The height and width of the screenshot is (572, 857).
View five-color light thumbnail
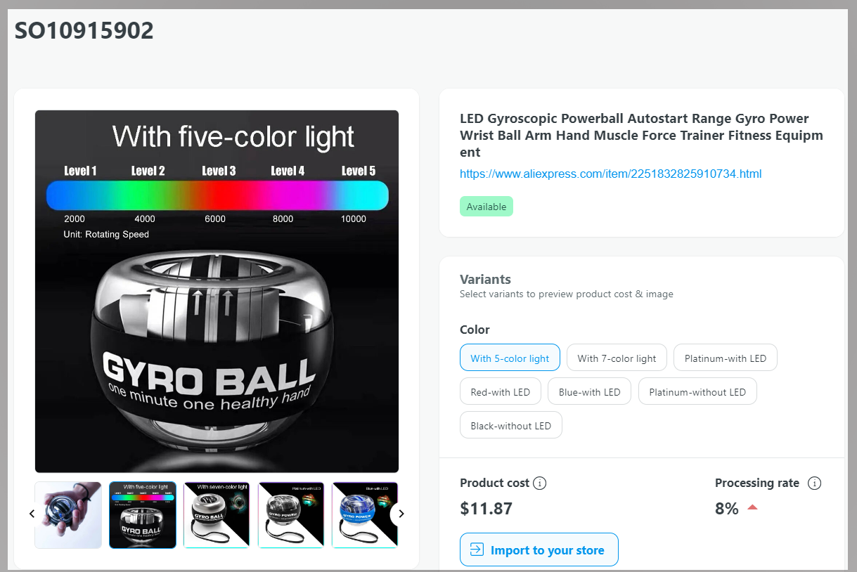coord(143,515)
